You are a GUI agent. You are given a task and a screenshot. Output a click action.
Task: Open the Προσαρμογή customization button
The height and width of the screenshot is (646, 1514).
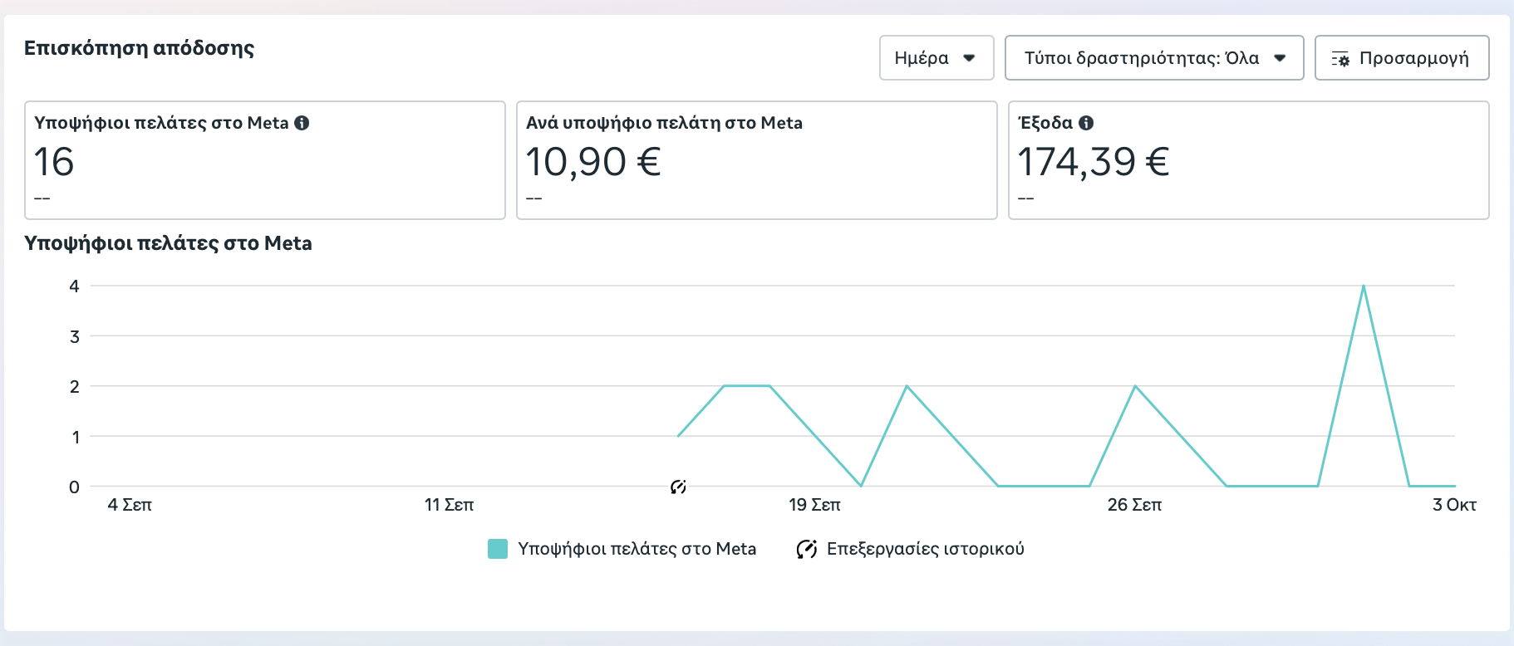point(1401,58)
